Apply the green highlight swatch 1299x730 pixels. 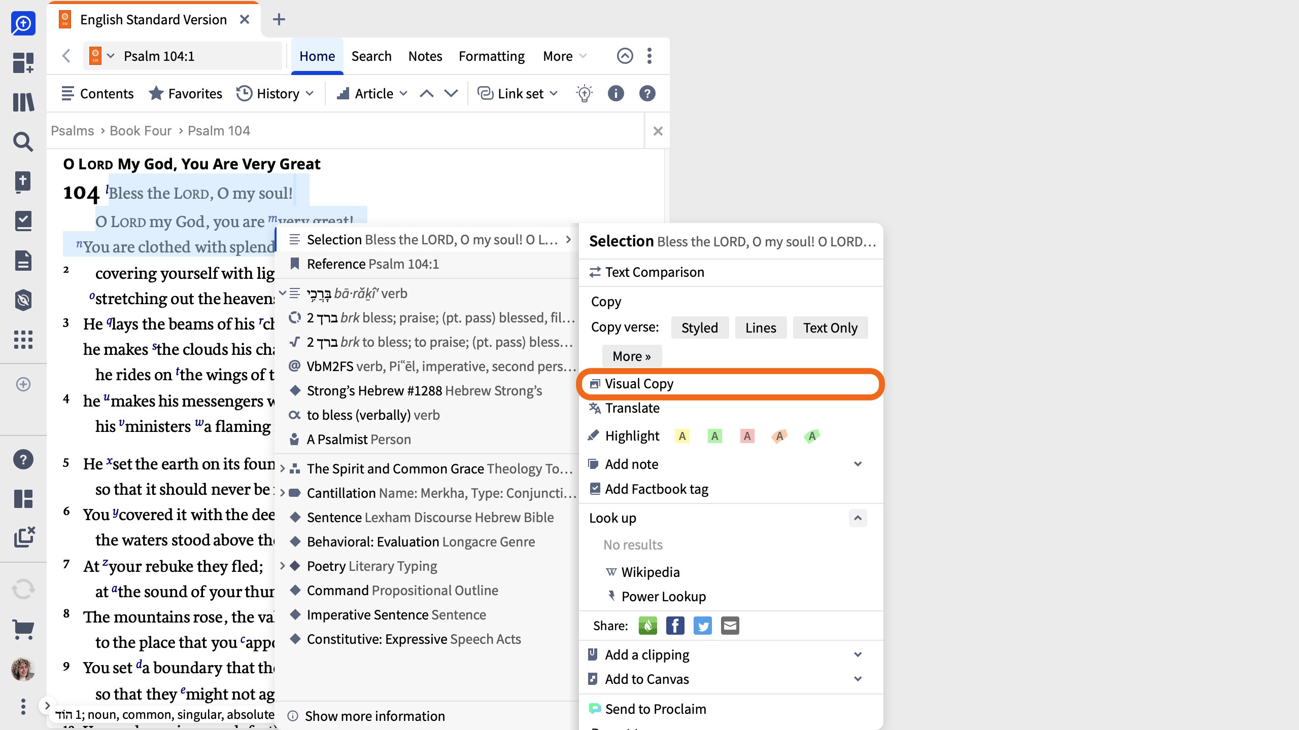click(714, 436)
